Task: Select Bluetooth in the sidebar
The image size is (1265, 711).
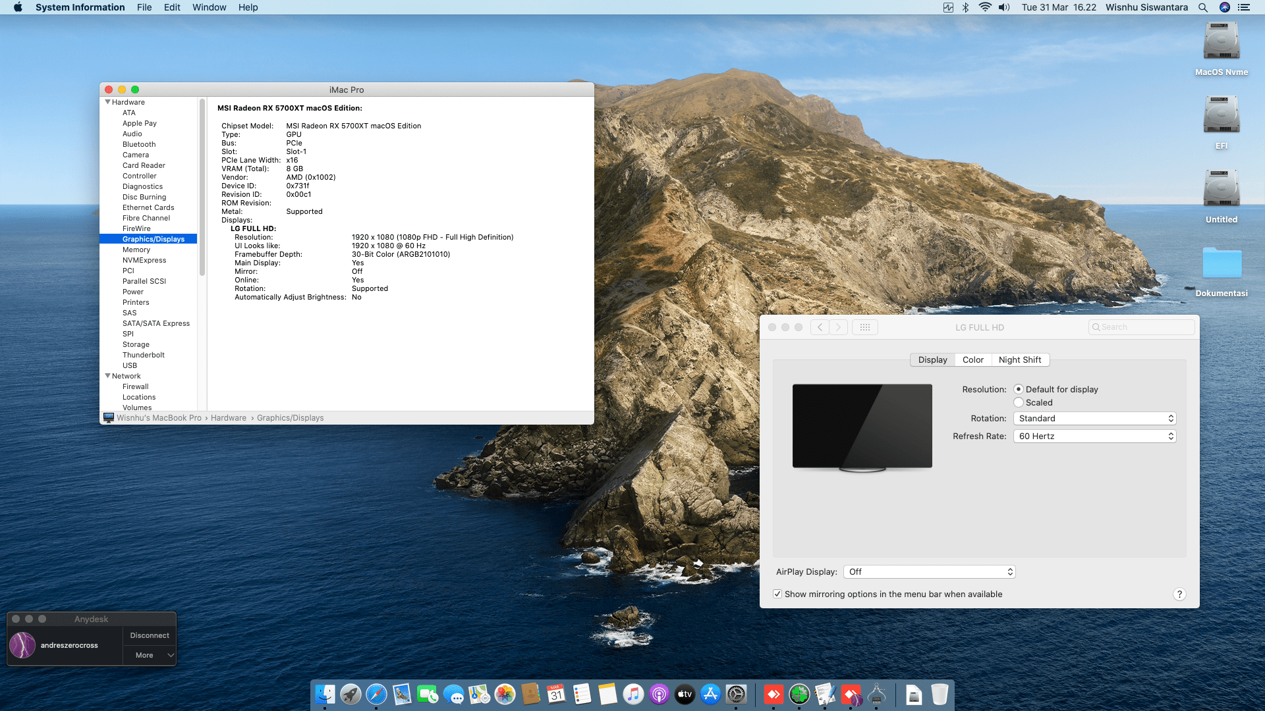Action: [139, 145]
